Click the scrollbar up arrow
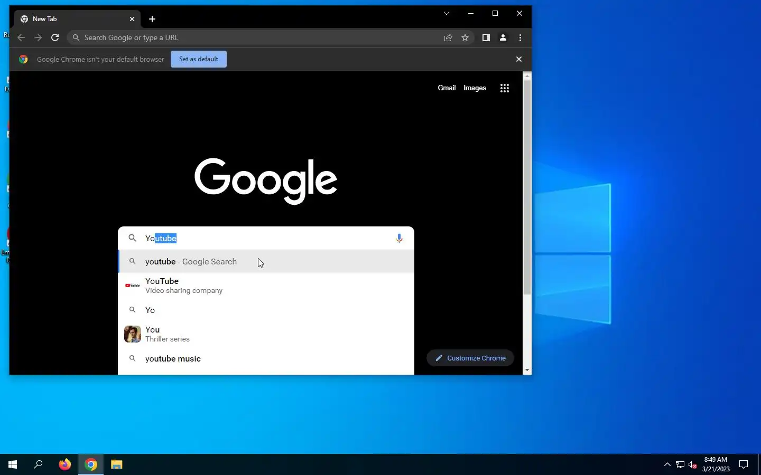 click(x=527, y=76)
